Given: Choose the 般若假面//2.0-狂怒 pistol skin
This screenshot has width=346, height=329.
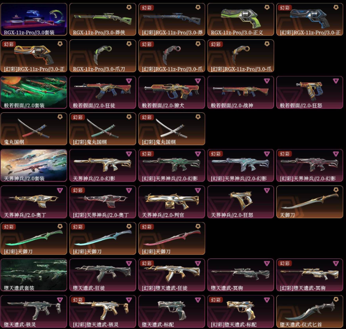Looking at the screenshot, I should [x=310, y=92].
